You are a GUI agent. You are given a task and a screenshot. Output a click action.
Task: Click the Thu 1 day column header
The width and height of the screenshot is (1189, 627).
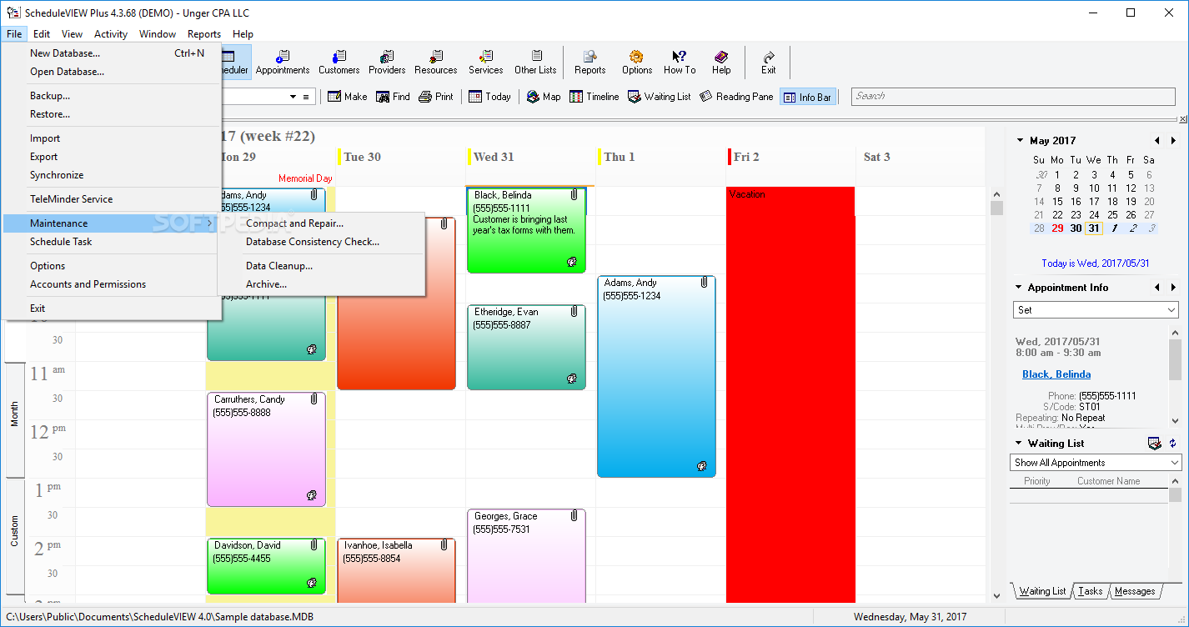point(660,157)
